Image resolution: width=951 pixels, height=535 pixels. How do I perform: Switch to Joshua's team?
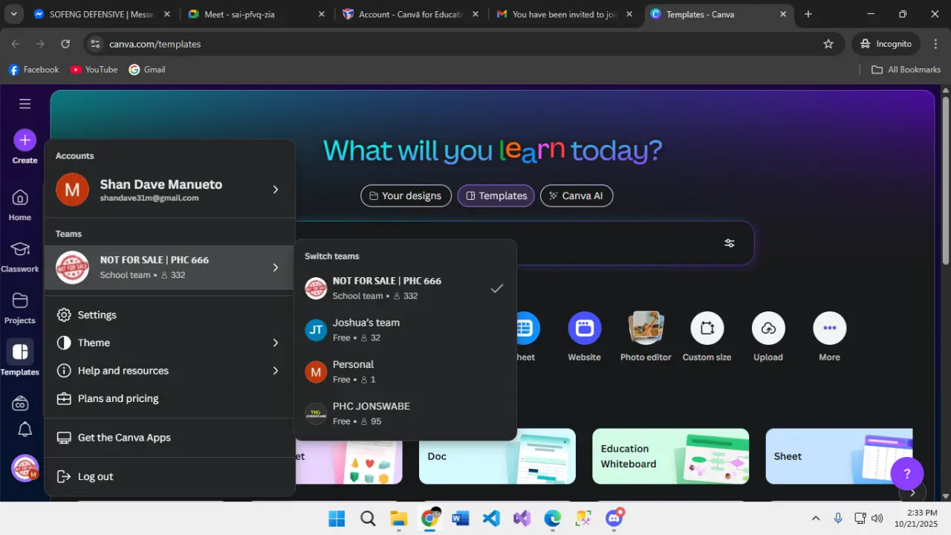point(405,330)
